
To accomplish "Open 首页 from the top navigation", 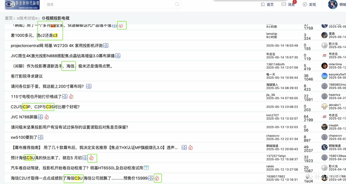I will pos(267,4).
